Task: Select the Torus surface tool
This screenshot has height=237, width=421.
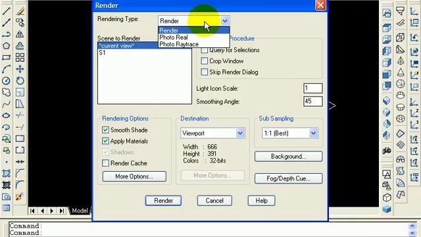Action: pyautogui.click(x=401, y=118)
